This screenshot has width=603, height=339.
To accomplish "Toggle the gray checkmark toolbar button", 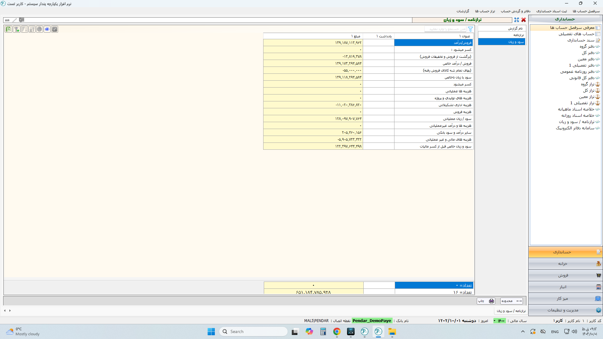I will tap(55, 29).
